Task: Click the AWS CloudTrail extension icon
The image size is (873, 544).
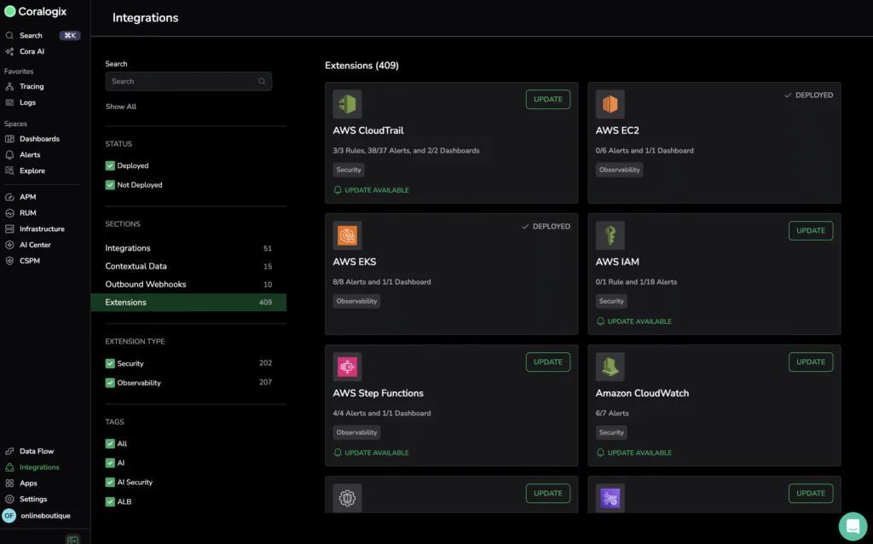Action: coord(347,104)
